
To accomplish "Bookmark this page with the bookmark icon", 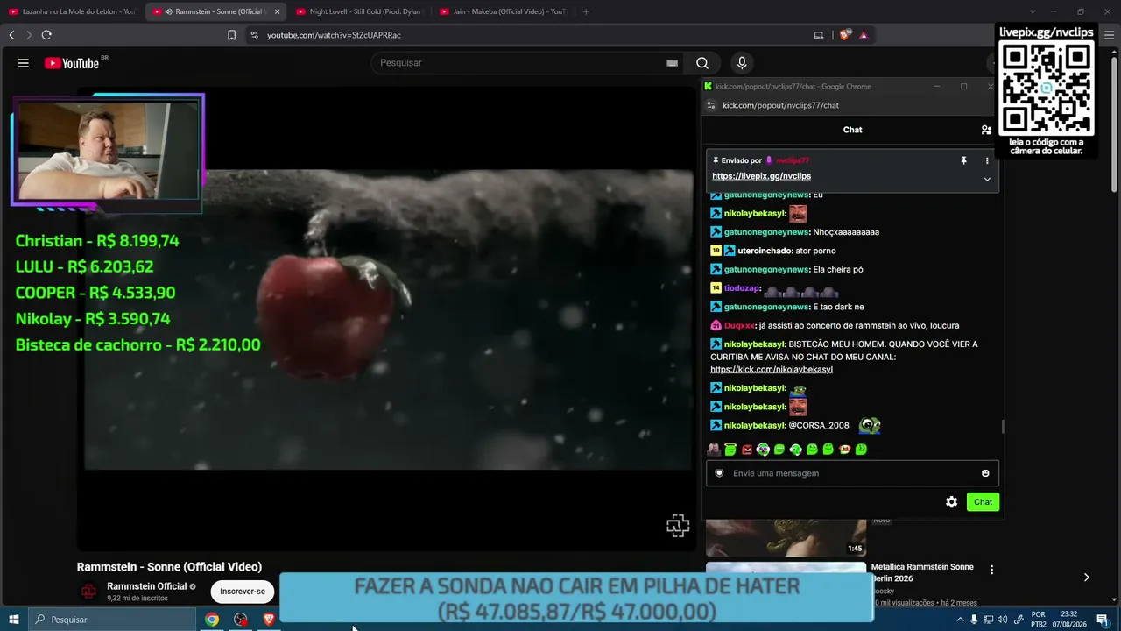I will tap(231, 35).
